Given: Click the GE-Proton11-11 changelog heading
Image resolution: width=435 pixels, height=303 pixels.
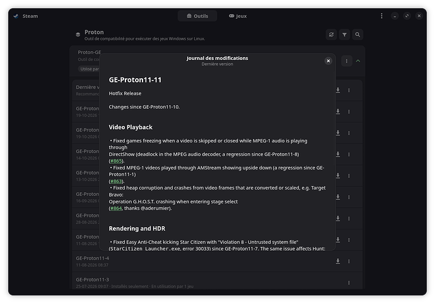Looking at the screenshot, I should tap(135, 80).
